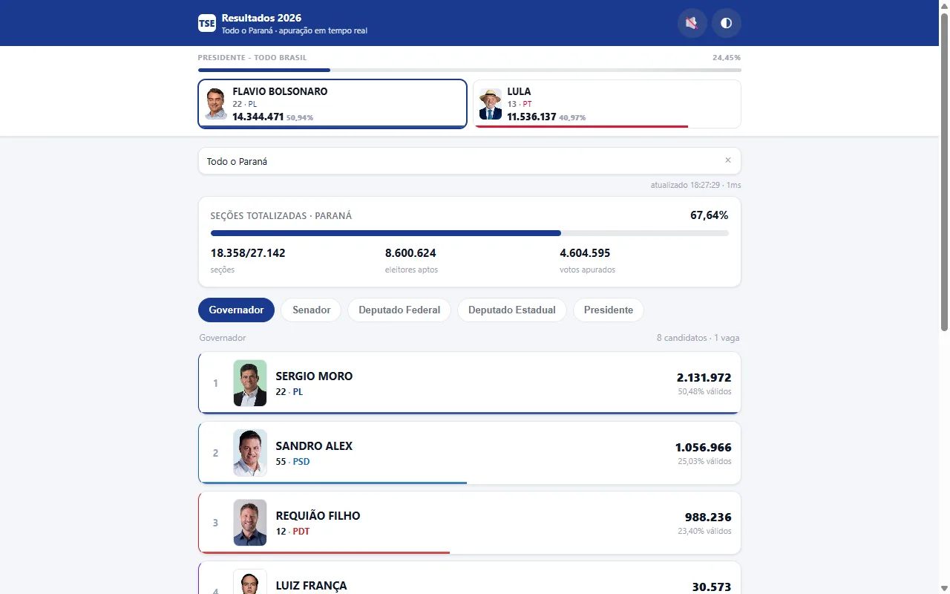
Task: Clear the Todo o Paraná search field
Action: [727, 160]
